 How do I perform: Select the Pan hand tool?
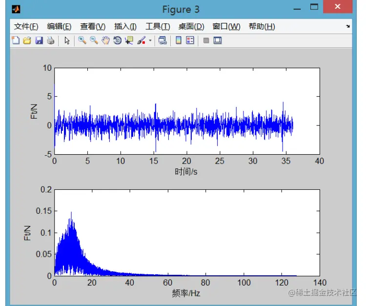tap(106, 41)
